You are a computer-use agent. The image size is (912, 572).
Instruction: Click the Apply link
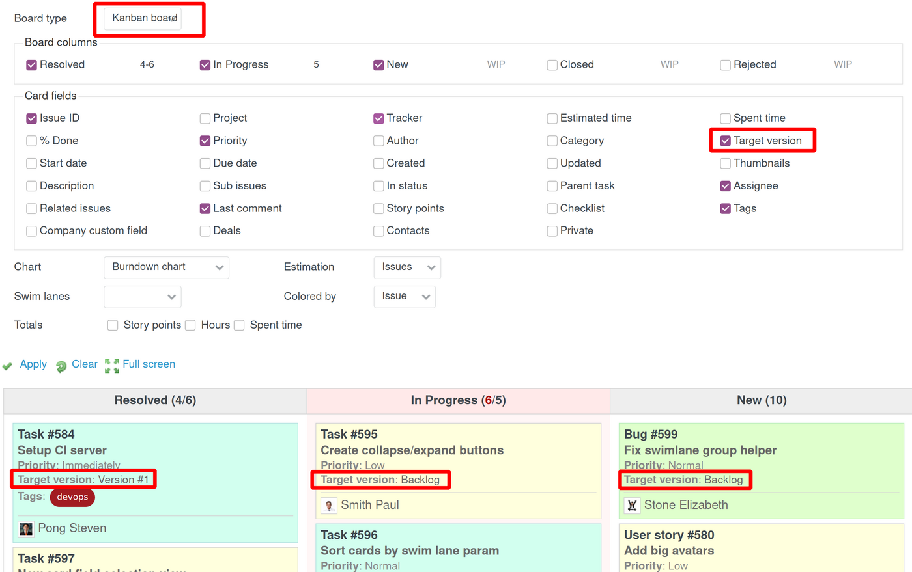[x=33, y=364]
